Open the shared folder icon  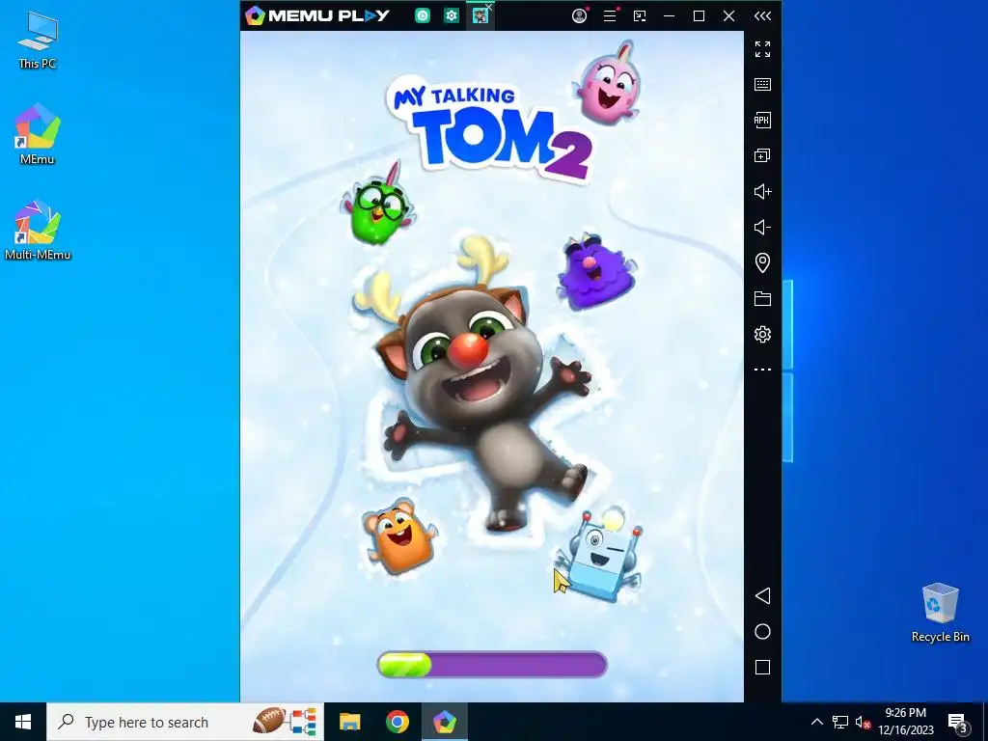click(762, 299)
